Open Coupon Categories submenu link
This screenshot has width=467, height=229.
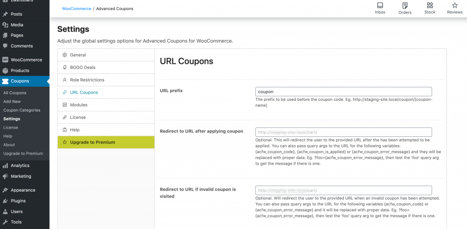click(22, 110)
